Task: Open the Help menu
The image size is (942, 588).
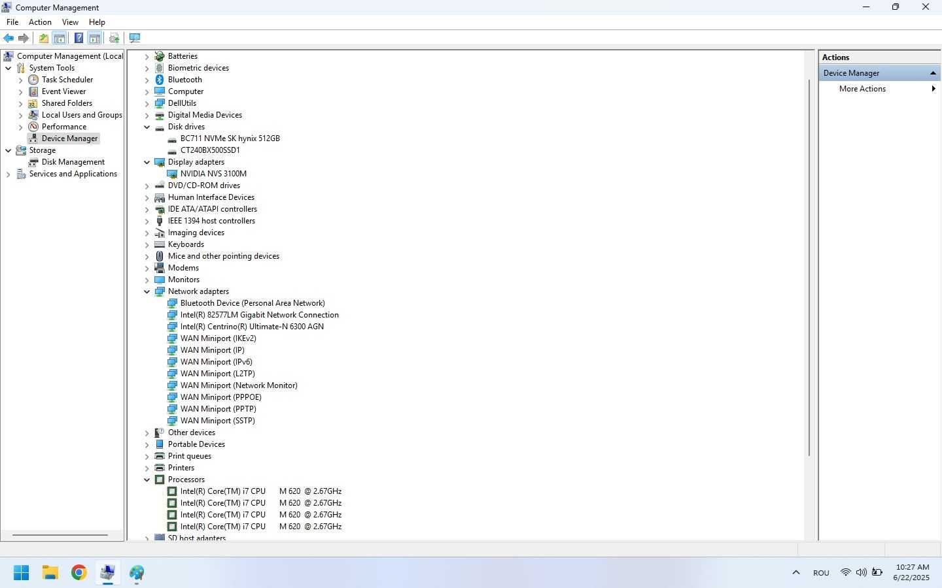Action: pyautogui.click(x=97, y=22)
